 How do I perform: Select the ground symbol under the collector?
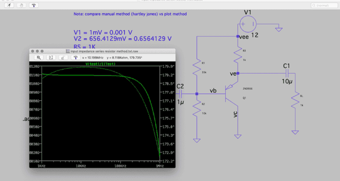(x=238, y=136)
